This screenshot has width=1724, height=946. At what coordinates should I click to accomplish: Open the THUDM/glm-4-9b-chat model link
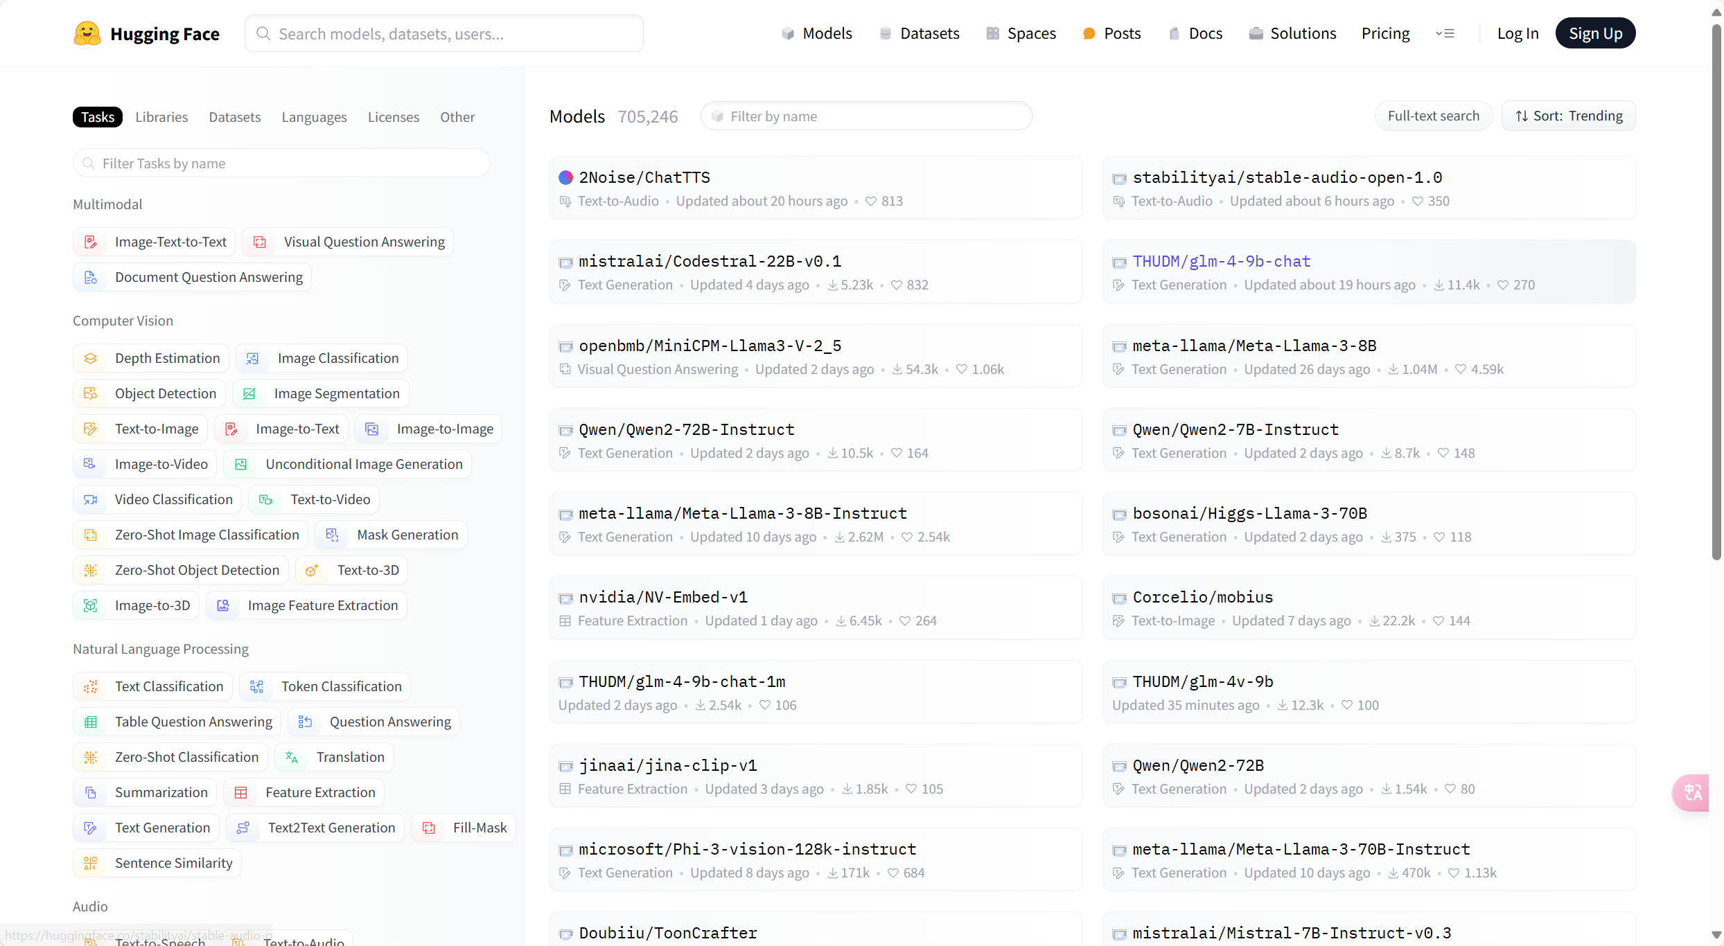pos(1221,261)
